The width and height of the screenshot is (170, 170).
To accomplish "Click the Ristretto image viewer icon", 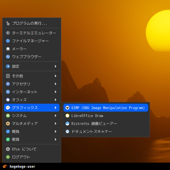I will pyautogui.click(x=67, y=124).
